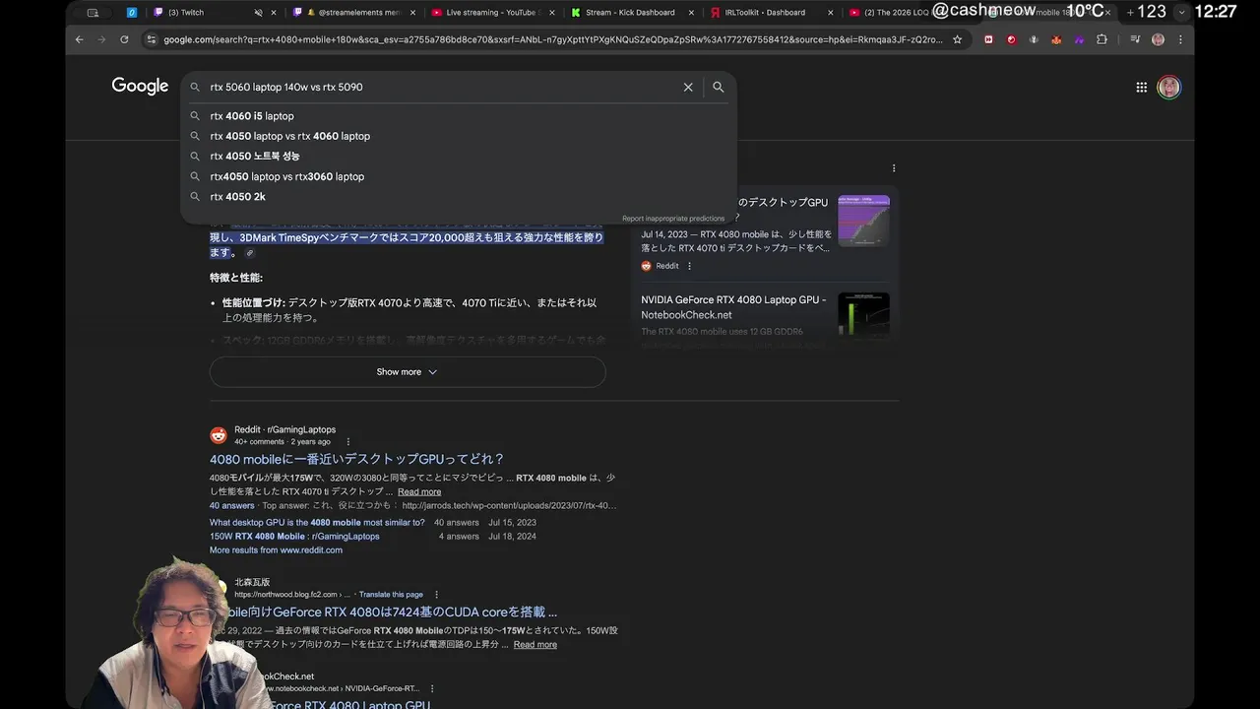Open options for notebookcheck.net result
Viewport: 1260px width, 709px height.
431,688
